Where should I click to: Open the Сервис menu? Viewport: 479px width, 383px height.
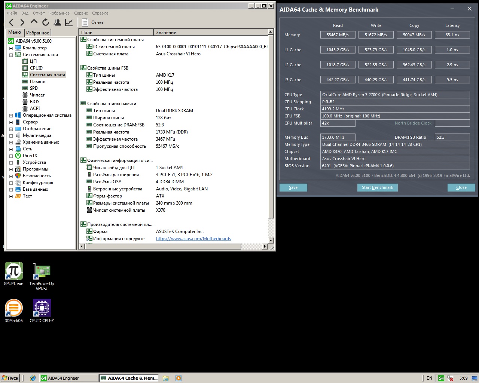[x=81, y=13]
